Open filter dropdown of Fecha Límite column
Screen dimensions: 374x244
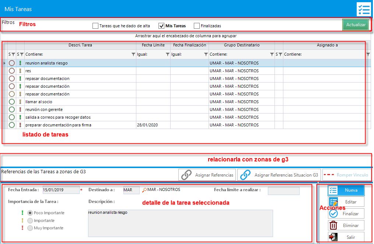click(x=168, y=55)
